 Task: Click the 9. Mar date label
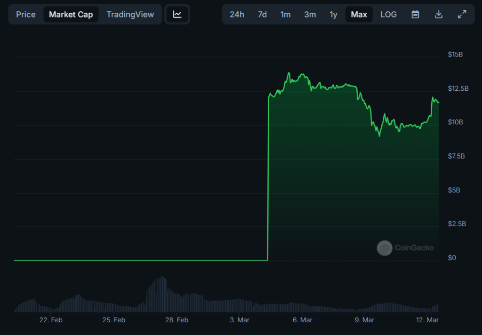tap(364, 320)
